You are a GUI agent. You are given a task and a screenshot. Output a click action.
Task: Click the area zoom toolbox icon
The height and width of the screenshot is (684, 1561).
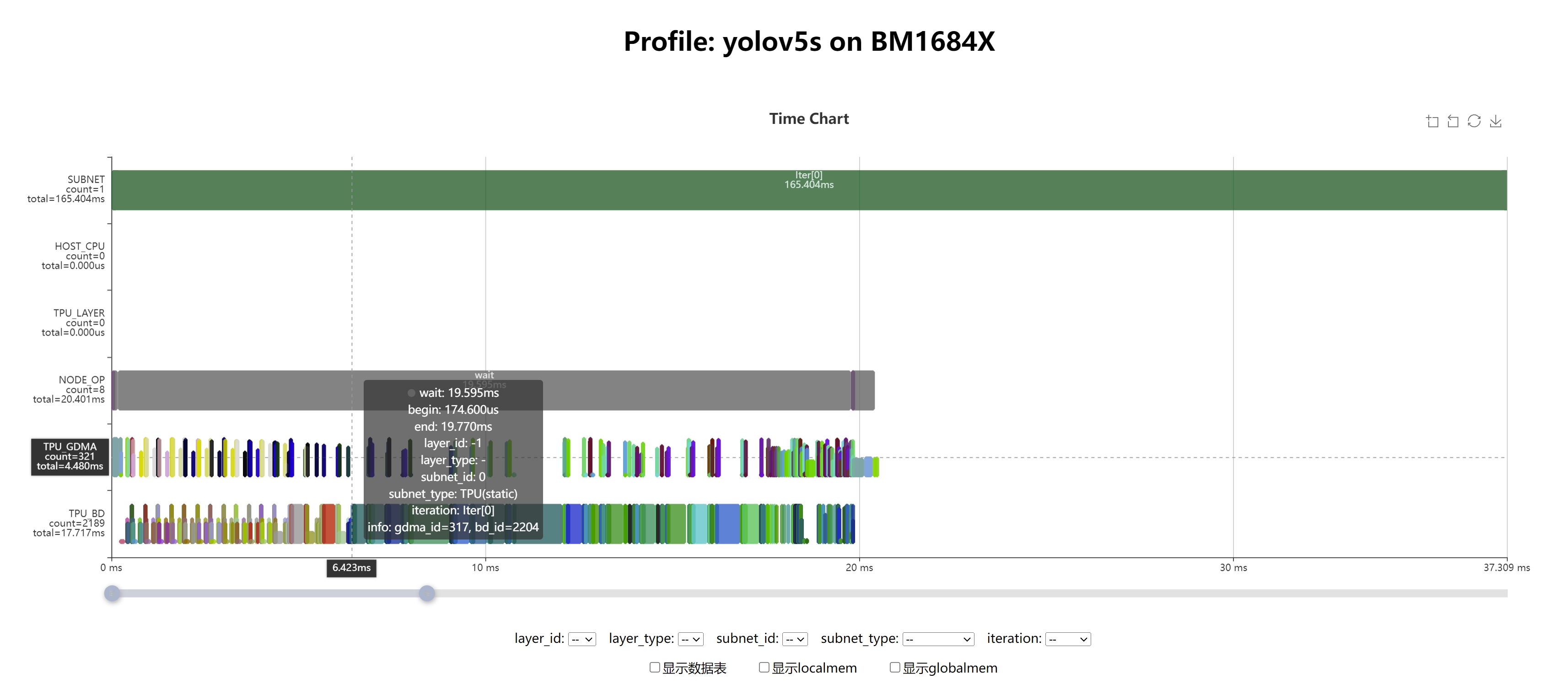coord(1432,121)
